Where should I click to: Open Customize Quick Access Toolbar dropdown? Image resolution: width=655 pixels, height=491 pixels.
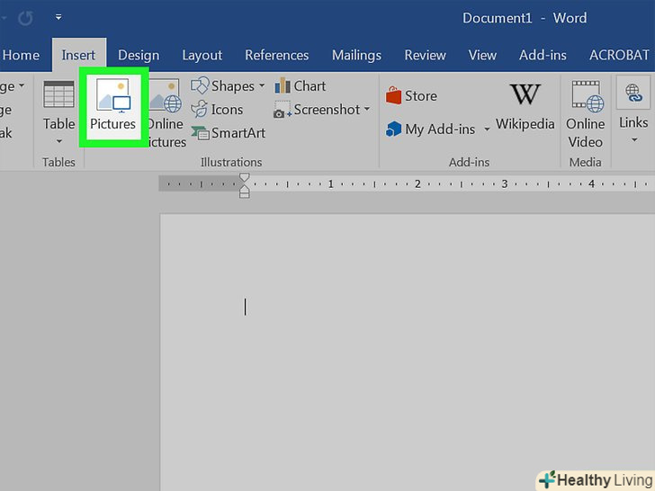click(58, 17)
